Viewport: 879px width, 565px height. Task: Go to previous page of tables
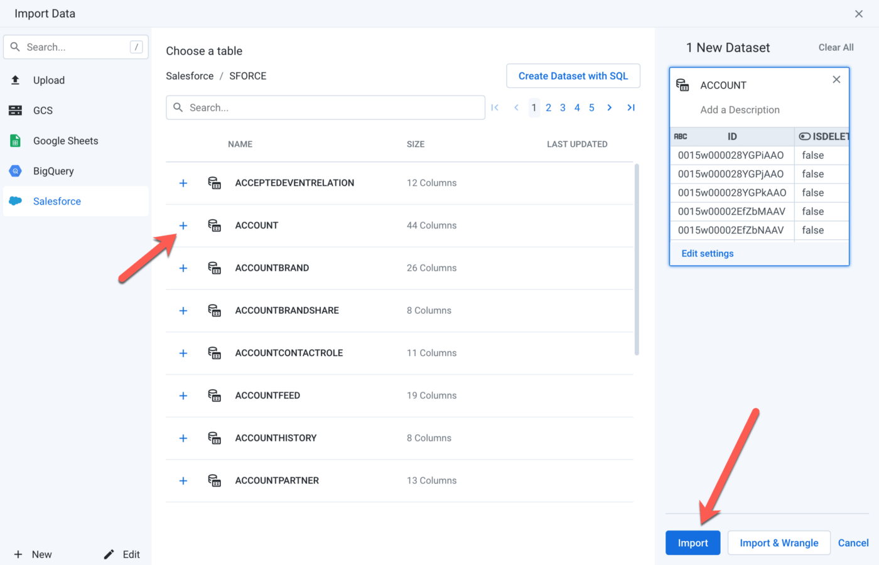516,107
